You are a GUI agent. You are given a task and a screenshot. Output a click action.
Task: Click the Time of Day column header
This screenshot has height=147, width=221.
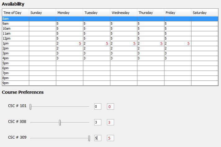point(16,13)
